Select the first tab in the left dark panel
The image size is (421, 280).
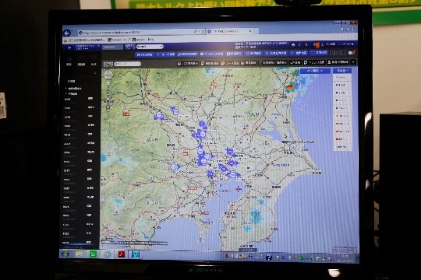(x=69, y=65)
